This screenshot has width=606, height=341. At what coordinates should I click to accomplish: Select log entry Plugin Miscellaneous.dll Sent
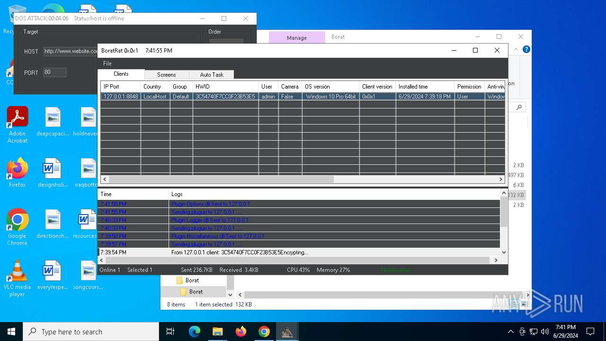point(299,236)
